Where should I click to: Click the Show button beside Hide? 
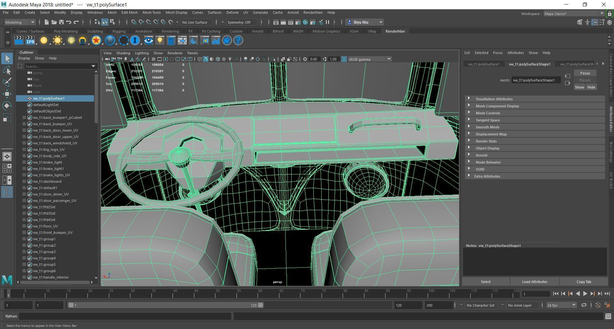coord(579,87)
